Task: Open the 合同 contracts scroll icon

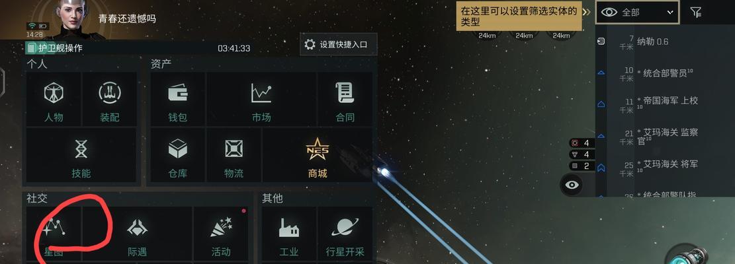Action: click(345, 99)
